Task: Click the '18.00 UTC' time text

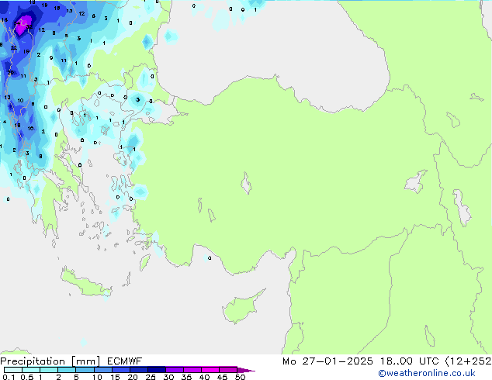Action: point(409,361)
